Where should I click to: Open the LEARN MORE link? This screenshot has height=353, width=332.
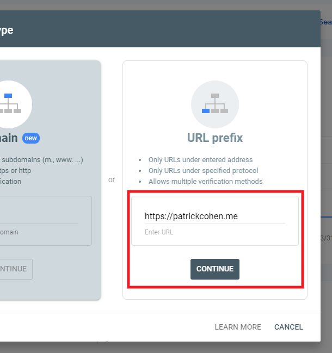coord(238,327)
